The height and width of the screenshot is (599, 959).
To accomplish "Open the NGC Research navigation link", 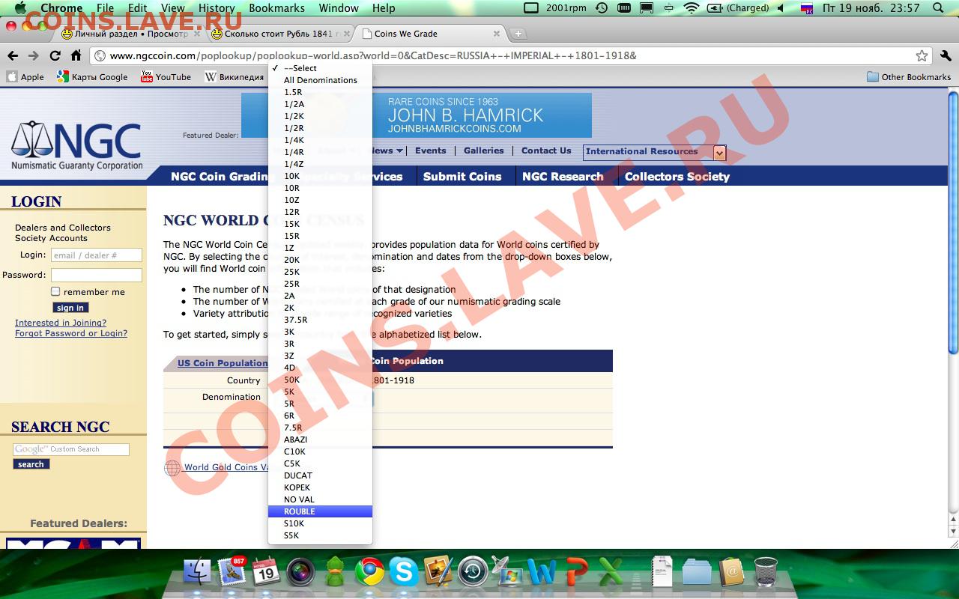I will click(563, 177).
